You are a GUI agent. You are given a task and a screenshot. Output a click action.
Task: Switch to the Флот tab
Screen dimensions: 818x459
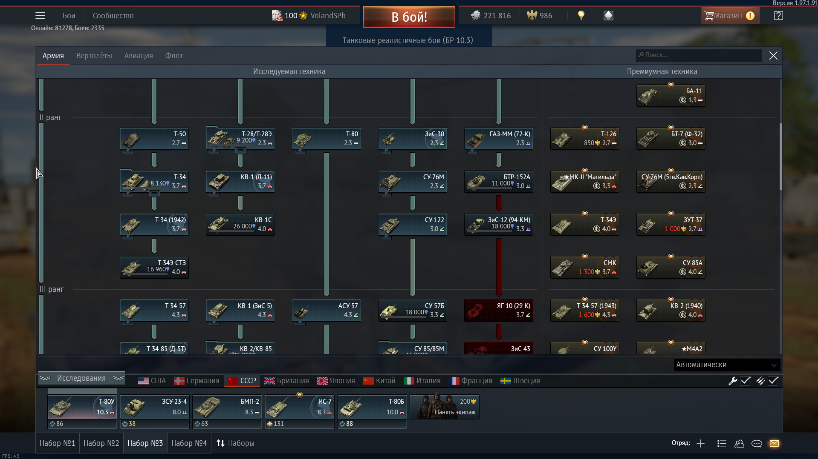tap(174, 56)
